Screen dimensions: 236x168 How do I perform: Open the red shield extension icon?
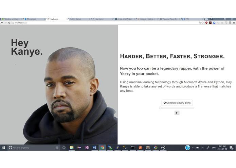pyautogui.click(x=206, y=22)
